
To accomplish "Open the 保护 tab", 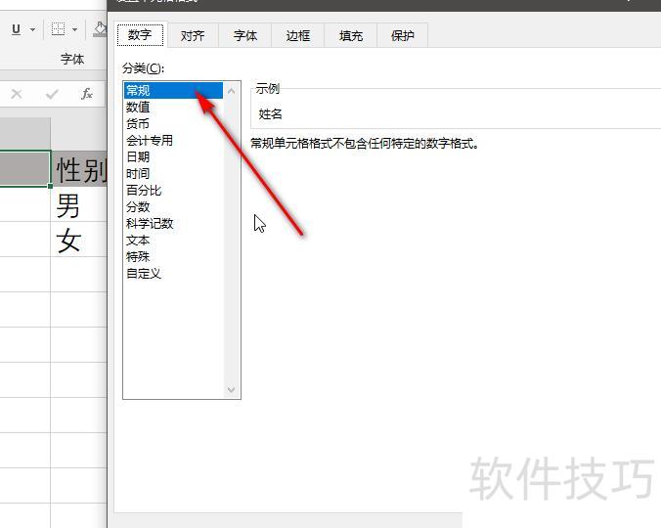I will (403, 36).
